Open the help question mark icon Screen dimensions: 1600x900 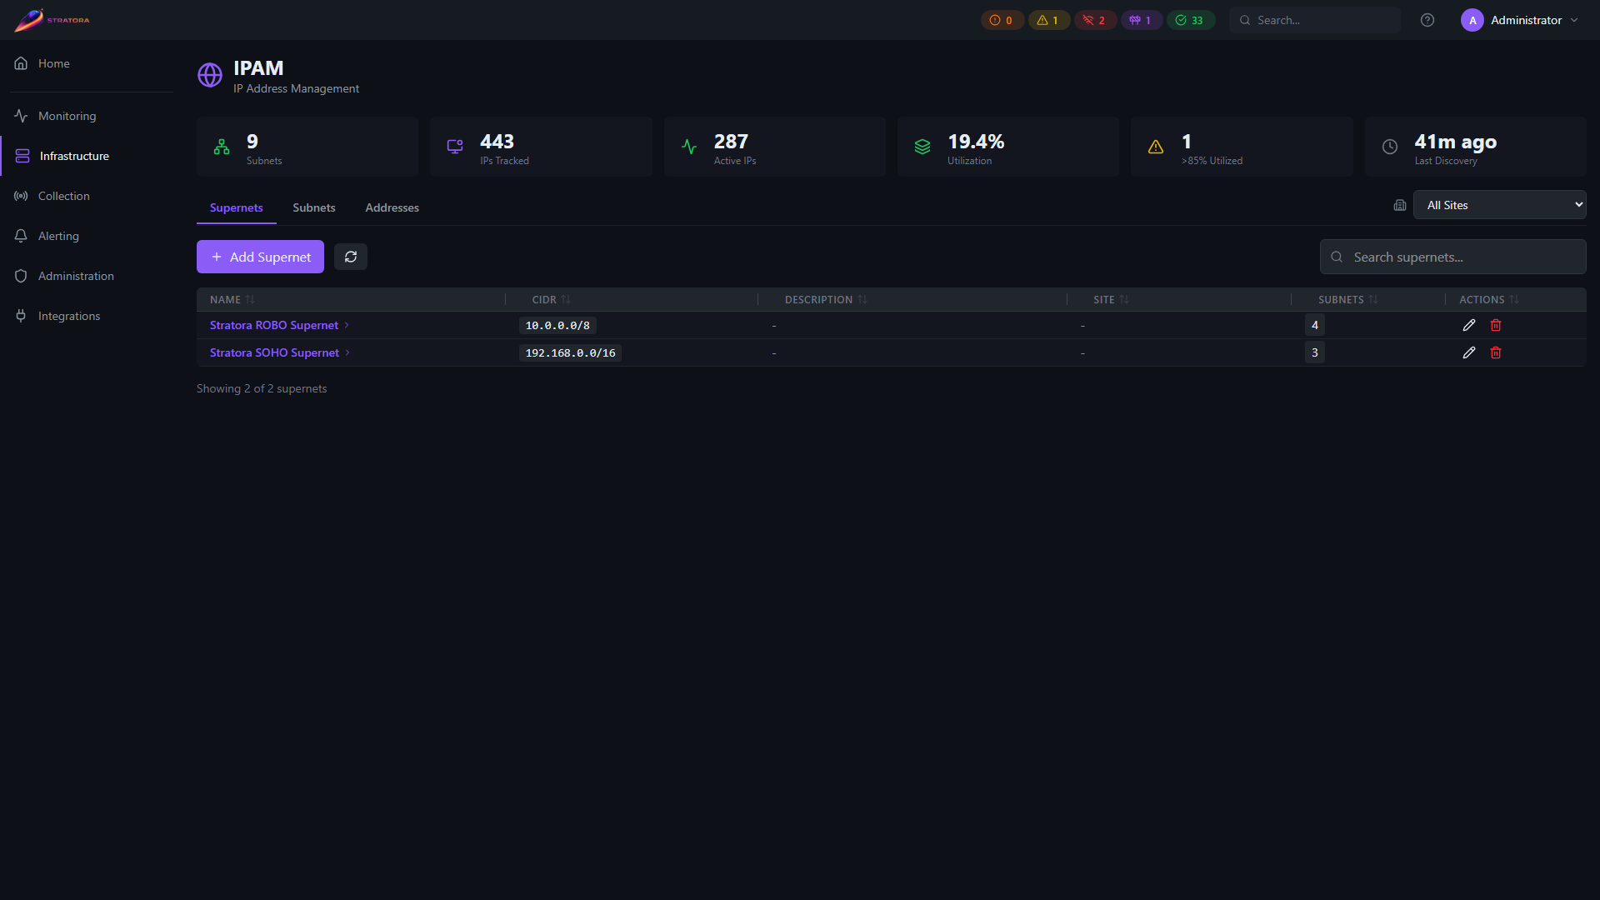tap(1427, 20)
